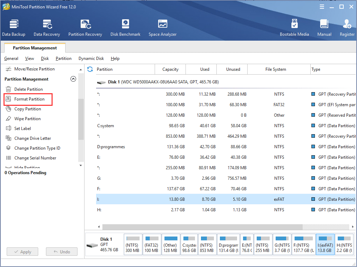Open the Manual
The height and width of the screenshot is (267, 357).
click(x=324, y=28)
